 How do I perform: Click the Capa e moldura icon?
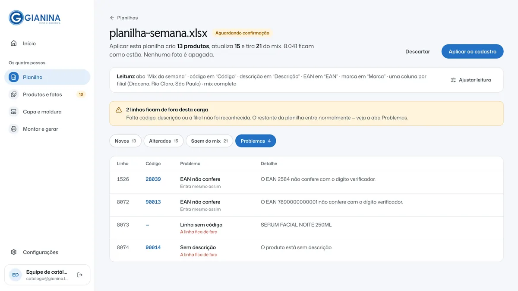14,112
